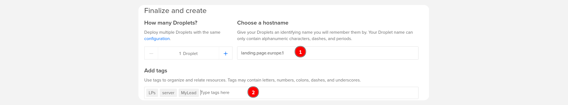Increase Droplet count with plus icon
Screen dimensions: 568x105
click(x=226, y=53)
